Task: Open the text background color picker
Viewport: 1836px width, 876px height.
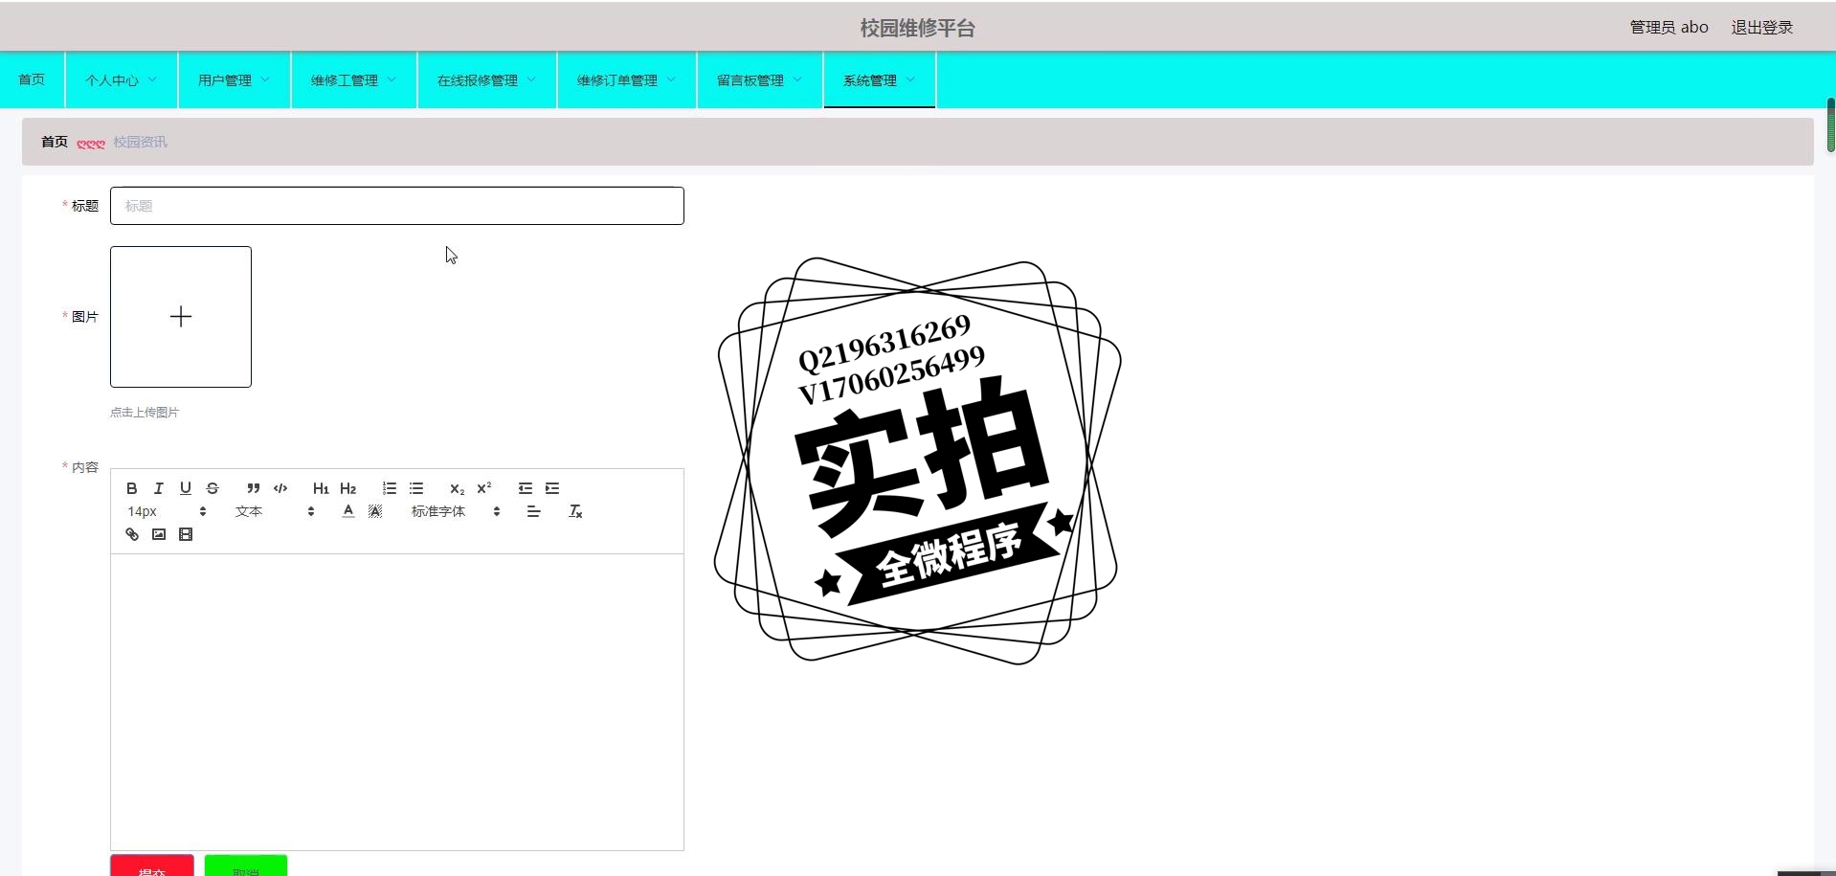Action: [x=375, y=511]
